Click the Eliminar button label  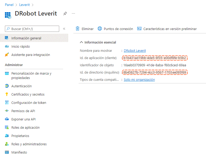click(x=88, y=29)
